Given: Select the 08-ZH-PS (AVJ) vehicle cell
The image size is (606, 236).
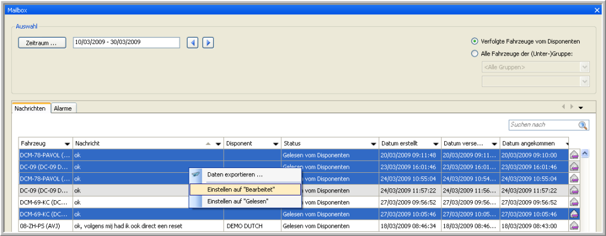Looking at the screenshot, I should point(45,226).
